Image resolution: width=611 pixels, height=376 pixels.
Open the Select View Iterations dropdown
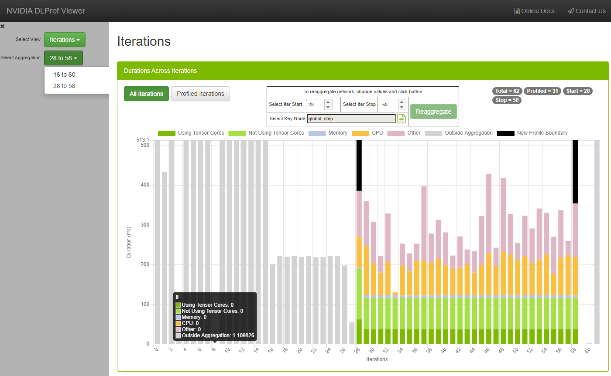tap(65, 40)
